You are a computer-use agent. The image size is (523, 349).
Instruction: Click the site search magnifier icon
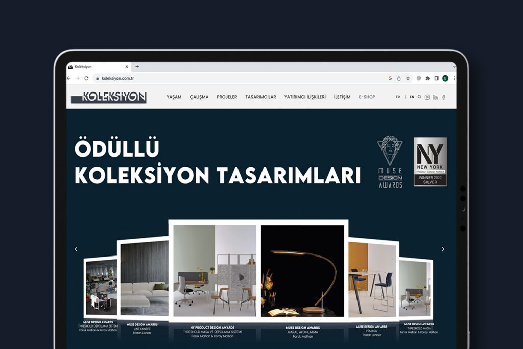[420, 97]
